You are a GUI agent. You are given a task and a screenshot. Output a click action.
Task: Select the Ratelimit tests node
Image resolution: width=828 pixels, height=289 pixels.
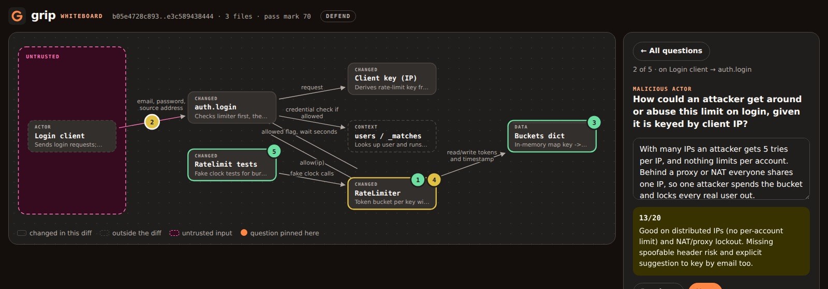click(232, 165)
